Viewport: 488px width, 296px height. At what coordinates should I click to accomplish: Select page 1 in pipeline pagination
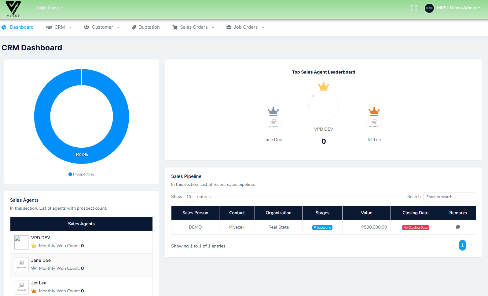point(462,245)
